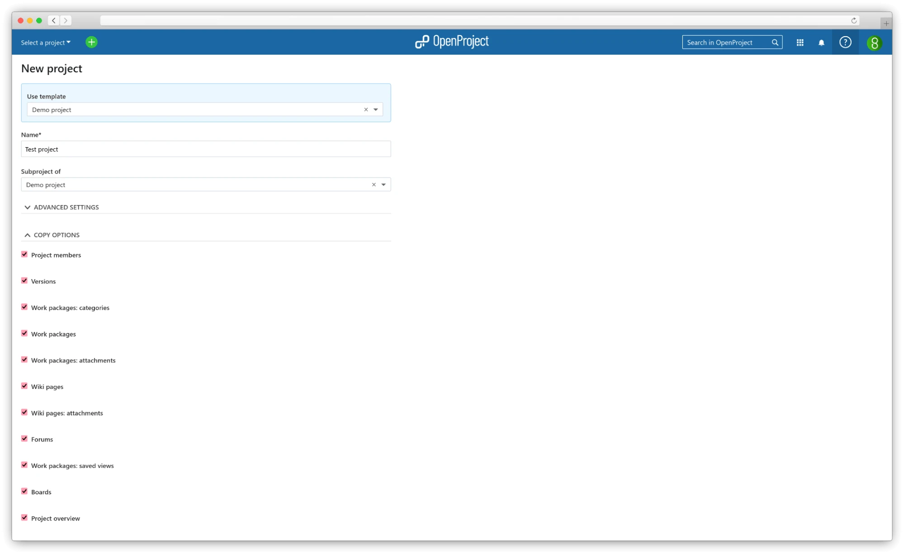904x553 pixels.
Task: Uncheck the Wiki pages checkbox
Action: click(x=24, y=386)
